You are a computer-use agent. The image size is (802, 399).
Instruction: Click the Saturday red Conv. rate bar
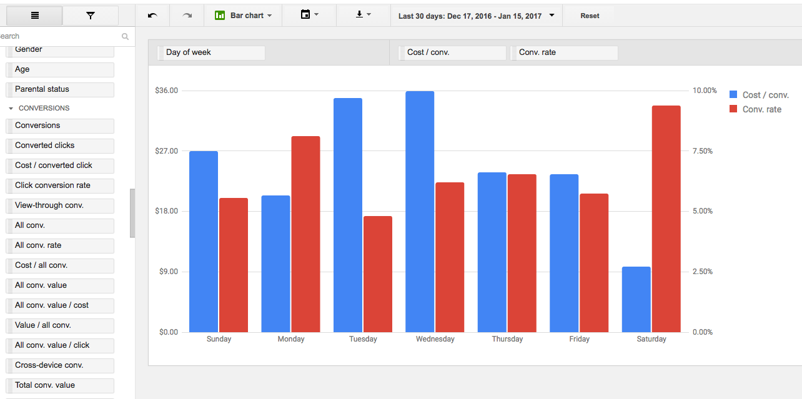point(666,219)
